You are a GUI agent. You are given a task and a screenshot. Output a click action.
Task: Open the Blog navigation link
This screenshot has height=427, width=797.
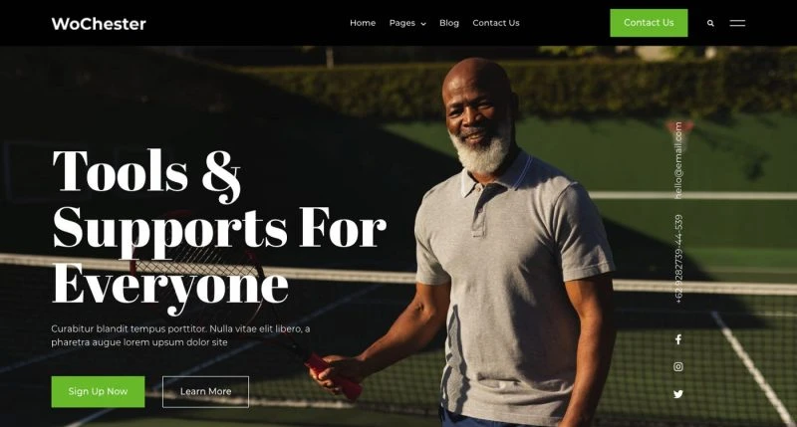[x=449, y=23]
